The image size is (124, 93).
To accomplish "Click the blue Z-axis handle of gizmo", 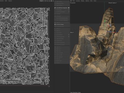I will (110, 32).
